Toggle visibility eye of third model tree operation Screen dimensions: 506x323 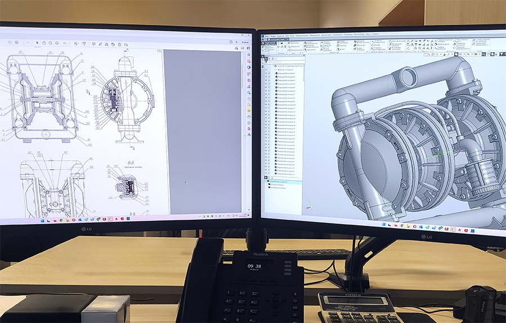click(x=266, y=79)
